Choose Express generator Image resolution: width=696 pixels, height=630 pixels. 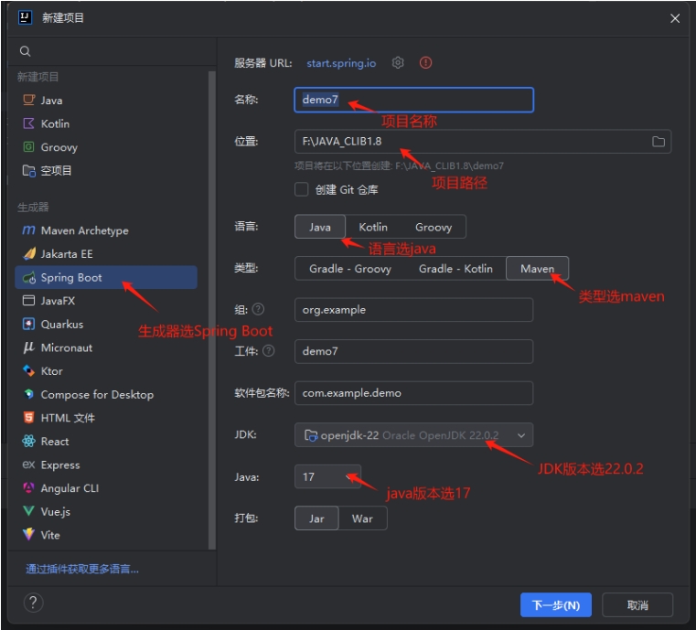pyautogui.click(x=106, y=465)
